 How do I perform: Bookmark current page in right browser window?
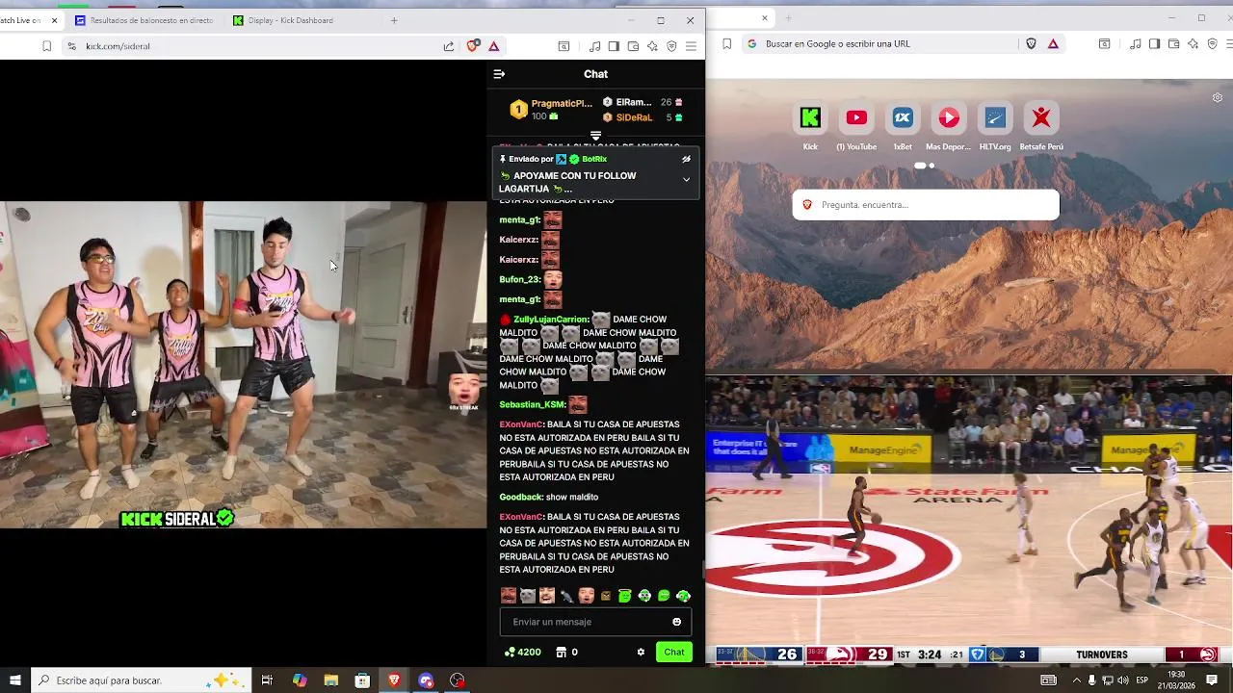point(727,43)
